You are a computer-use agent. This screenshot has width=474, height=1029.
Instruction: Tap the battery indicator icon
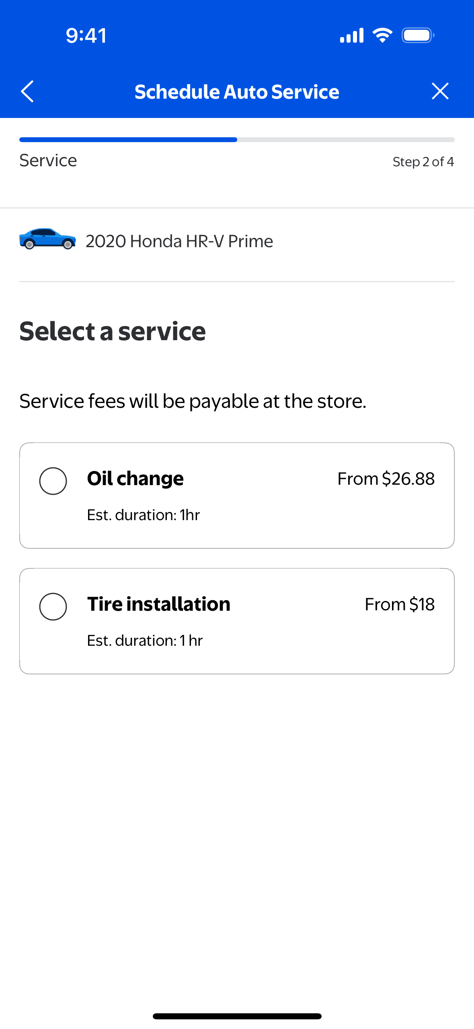coord(418,35)
